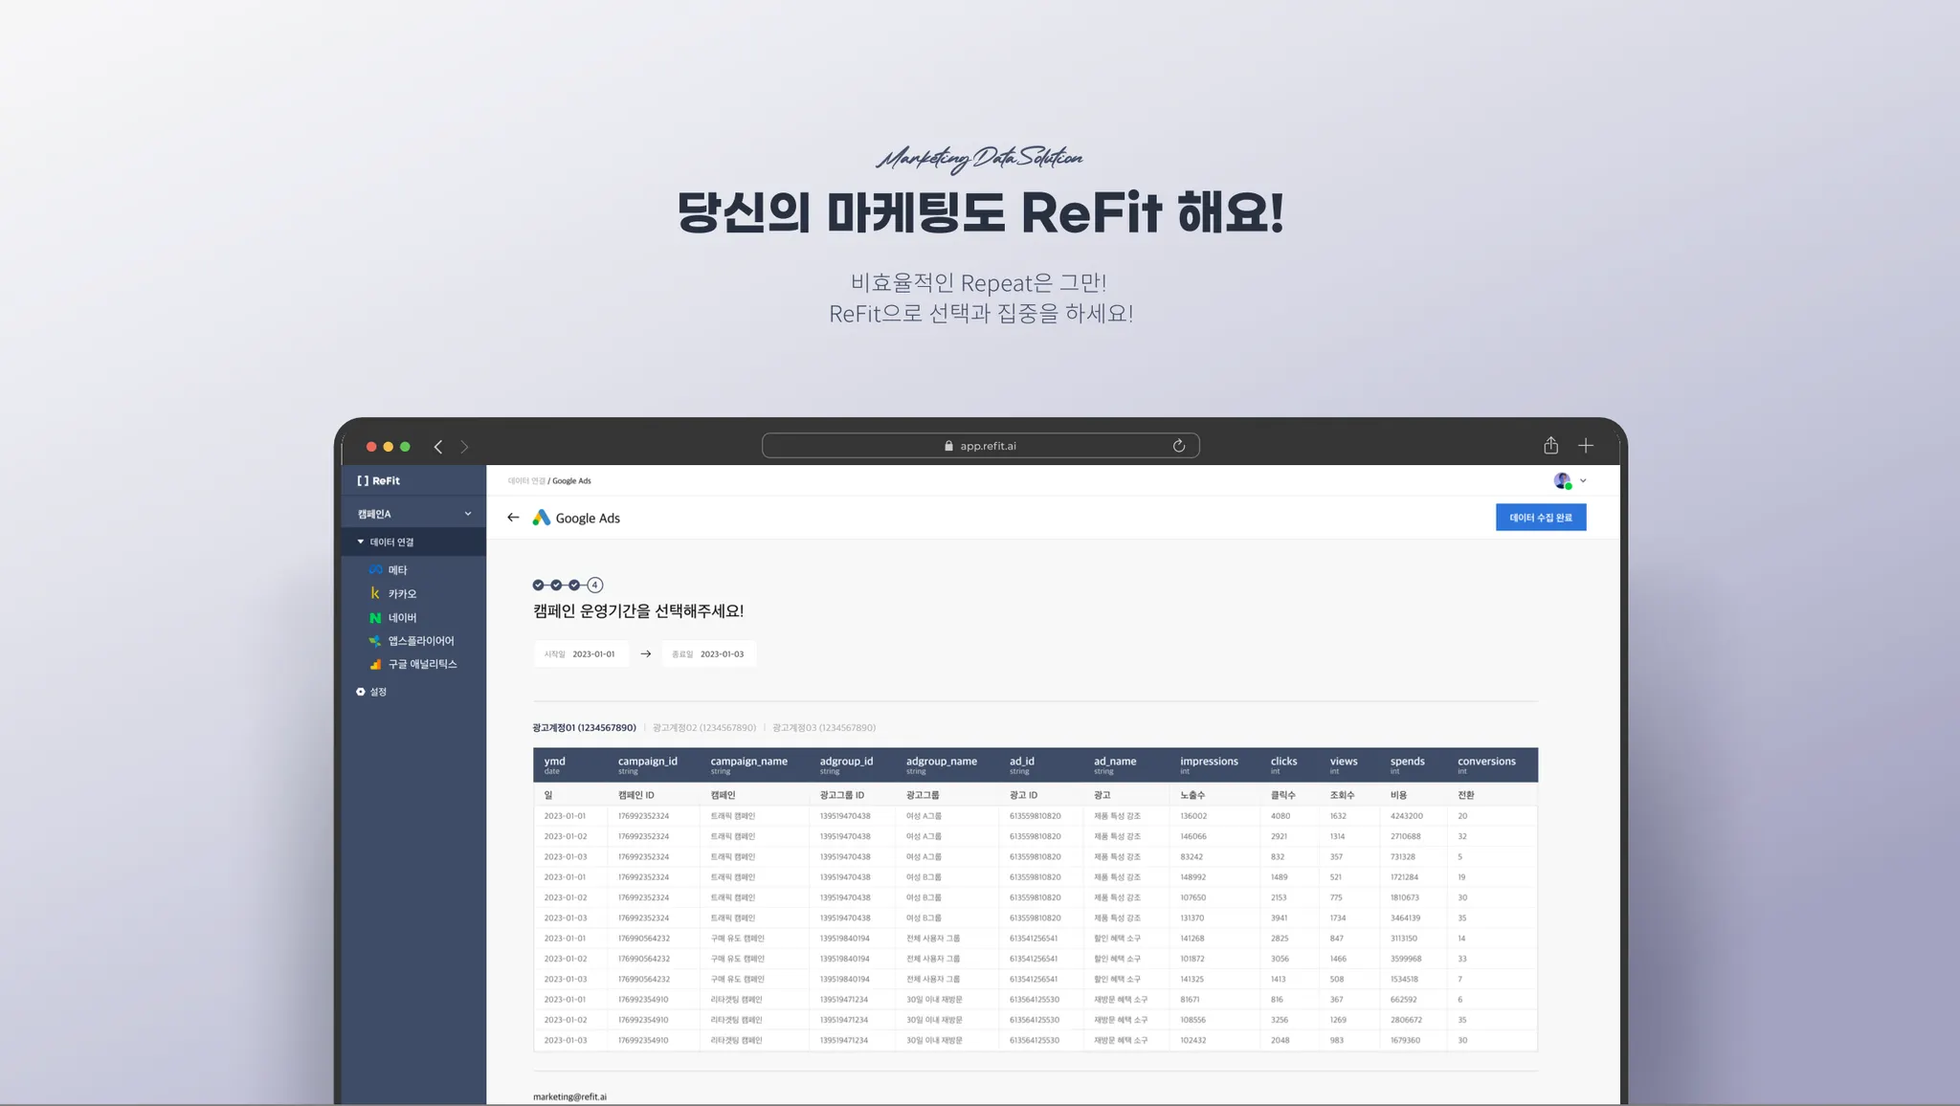This screenshot has width=1960, height=1106.
Task: Open the 네이버 (Naver) data source
Action: (401, 618)
